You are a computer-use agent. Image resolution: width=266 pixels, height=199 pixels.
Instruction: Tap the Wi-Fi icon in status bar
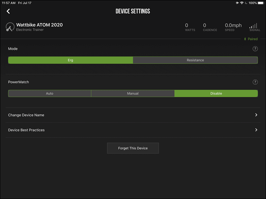point(242,3)
